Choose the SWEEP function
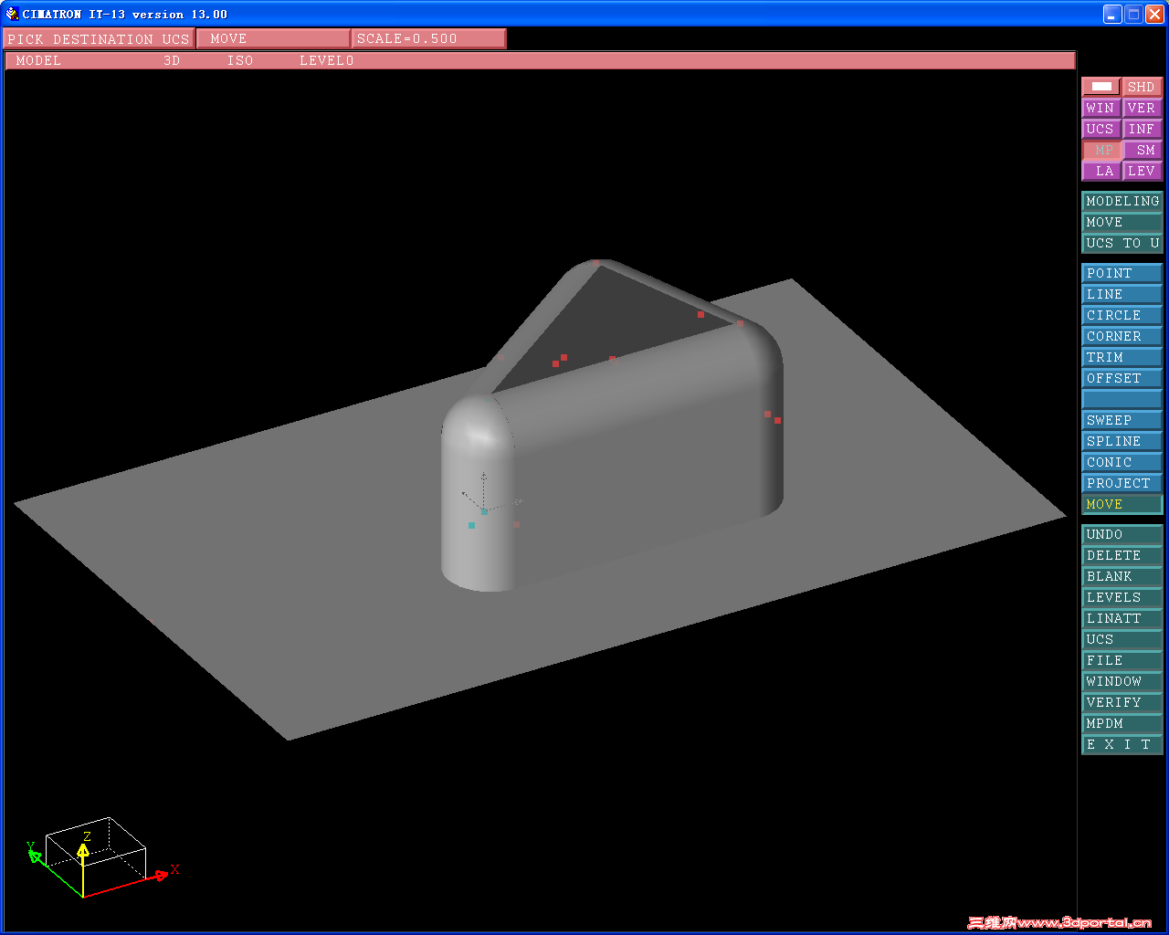Screen dimensions: 1169x935 point(1122,420)
